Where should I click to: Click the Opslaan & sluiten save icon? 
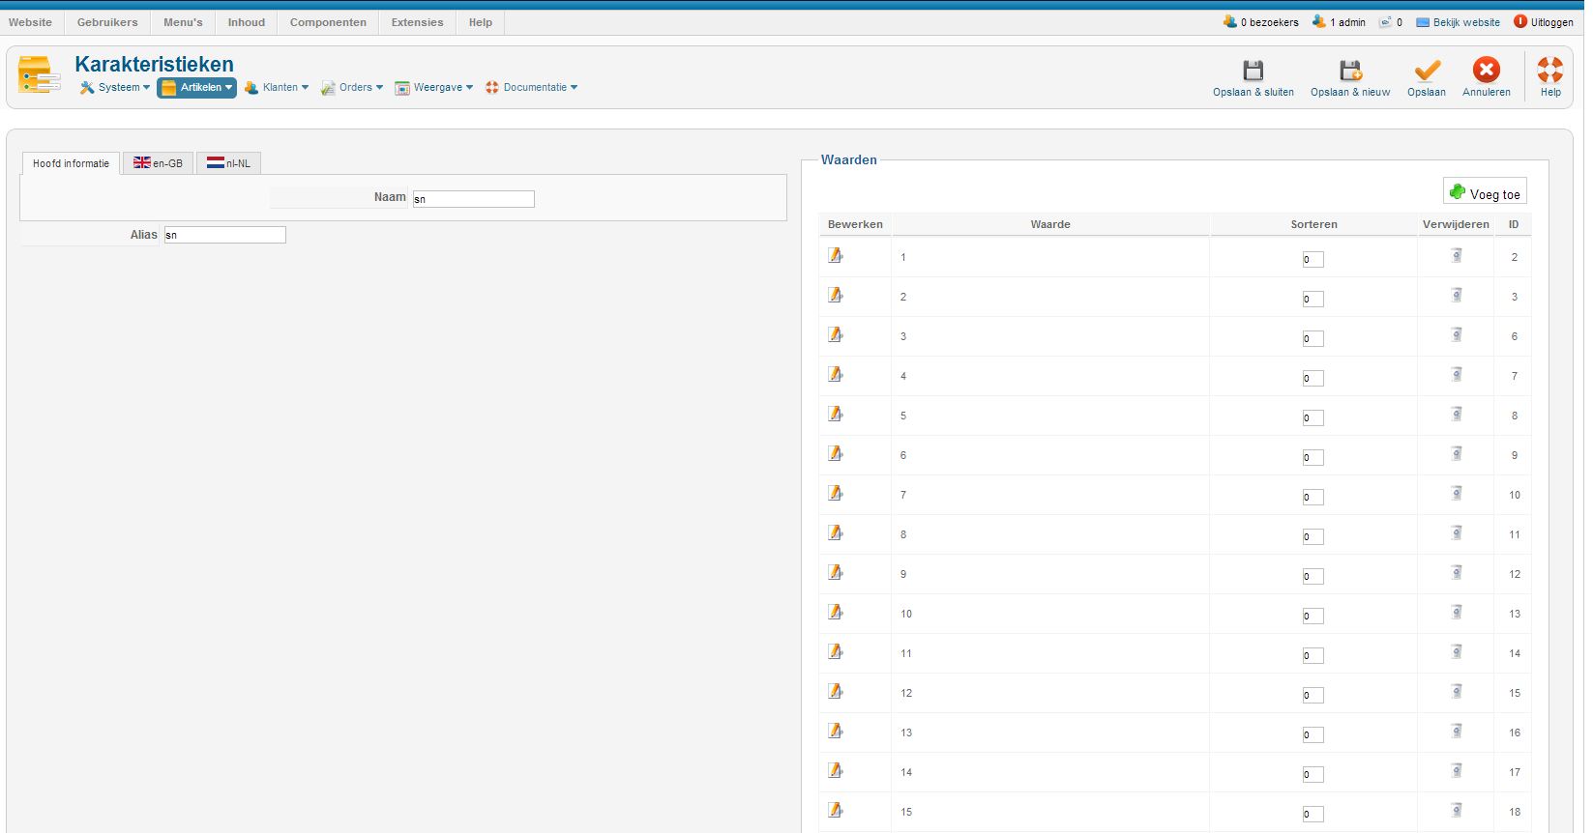pyautogui.click(x=1253, y=71)
